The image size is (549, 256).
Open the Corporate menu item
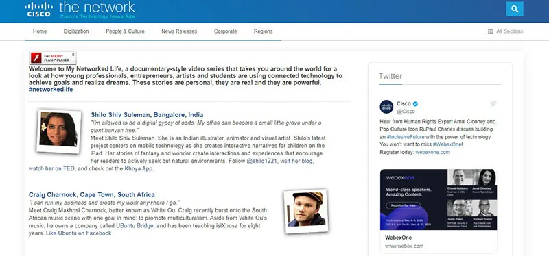pyautogui.click(x=226, y=31)
